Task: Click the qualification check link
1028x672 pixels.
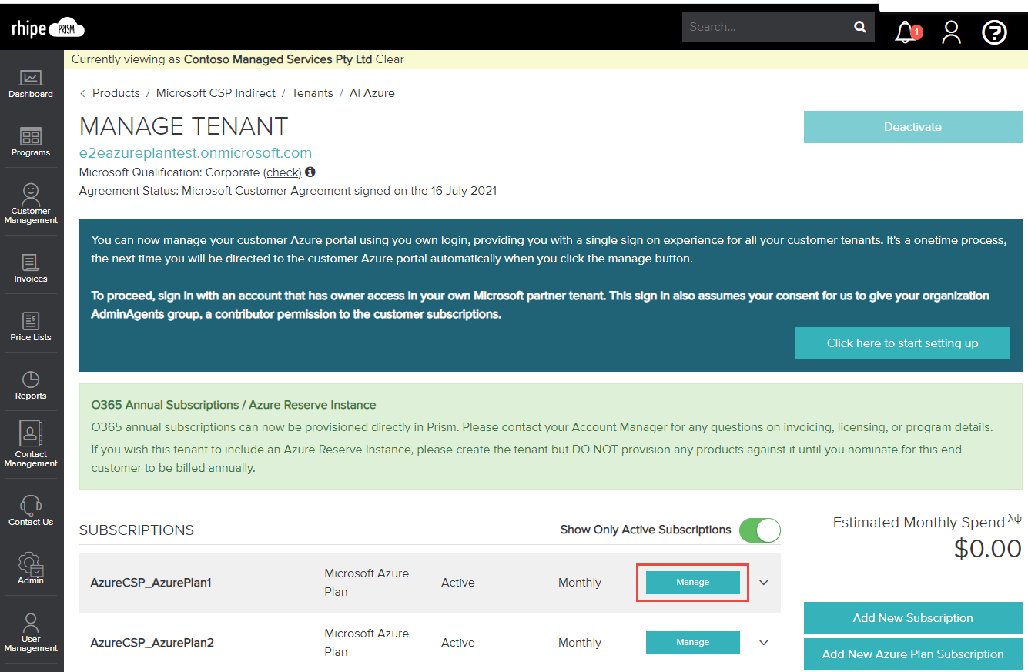Action: click(x=282, y=172)
